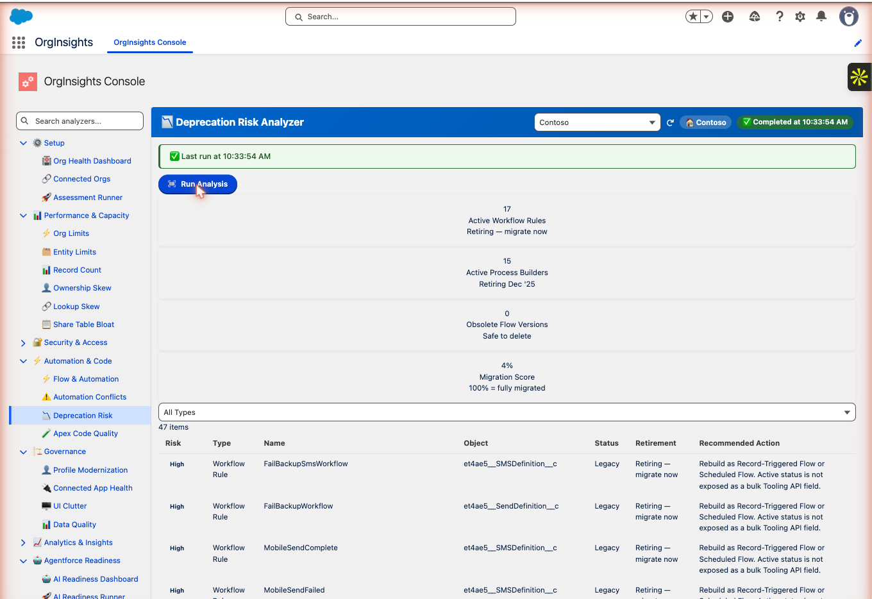The height and width of the screenshot is (599, 872).
Task: Click the yellow asterisk side panel icon
Action: (x=859, y=77)
